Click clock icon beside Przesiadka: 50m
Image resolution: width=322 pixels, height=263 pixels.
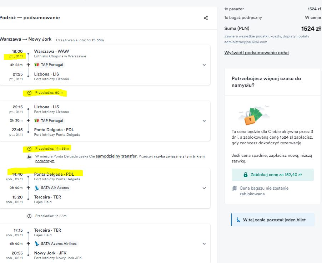point(29,93)
